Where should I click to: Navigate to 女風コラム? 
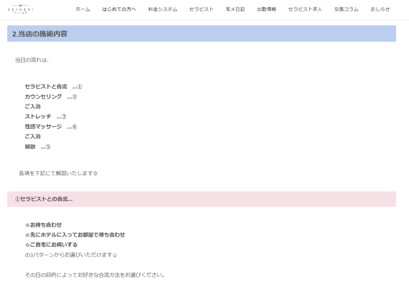pyautogui.click(x=346, y=10)
